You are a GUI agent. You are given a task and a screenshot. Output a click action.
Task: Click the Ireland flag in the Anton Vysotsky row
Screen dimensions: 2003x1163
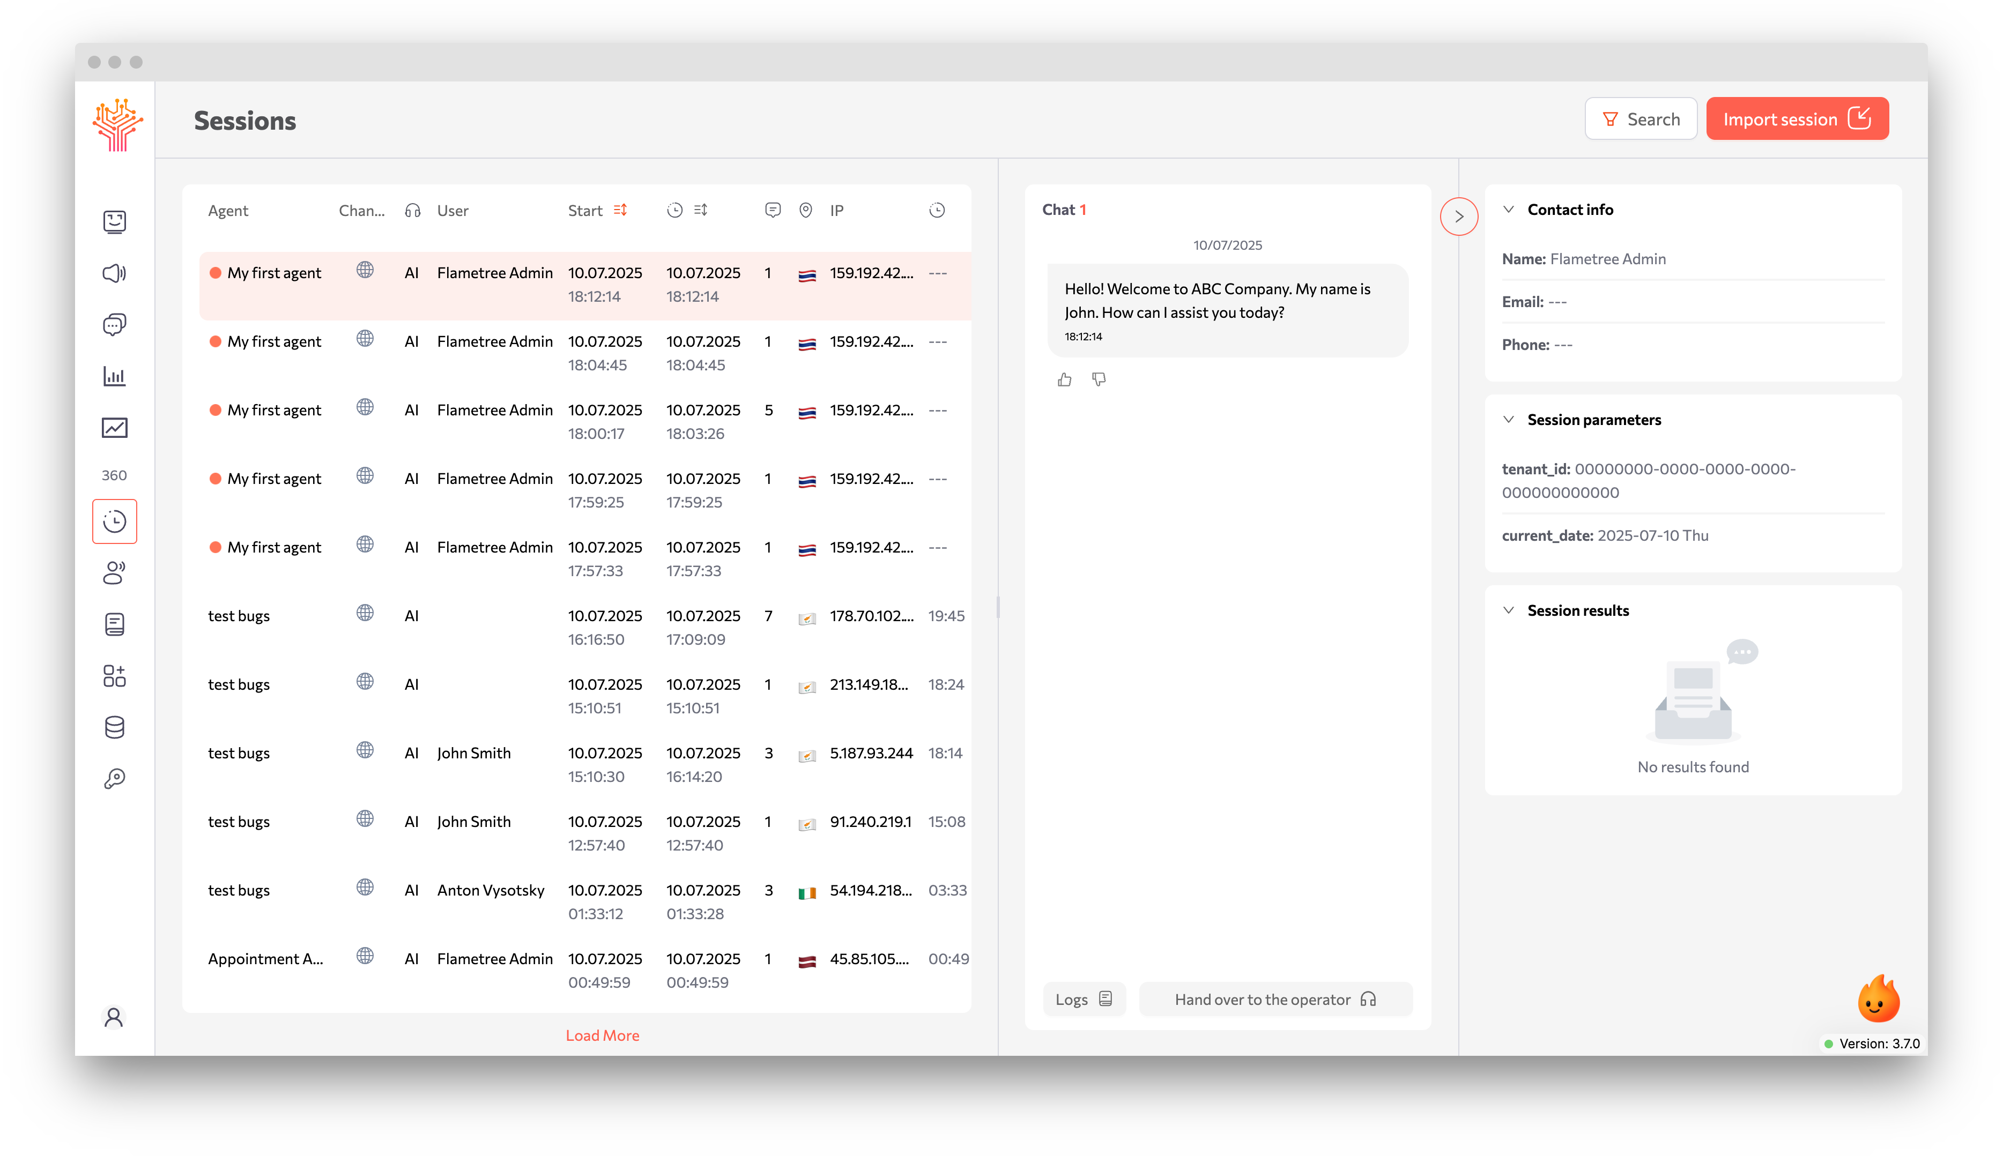[807, 893]
